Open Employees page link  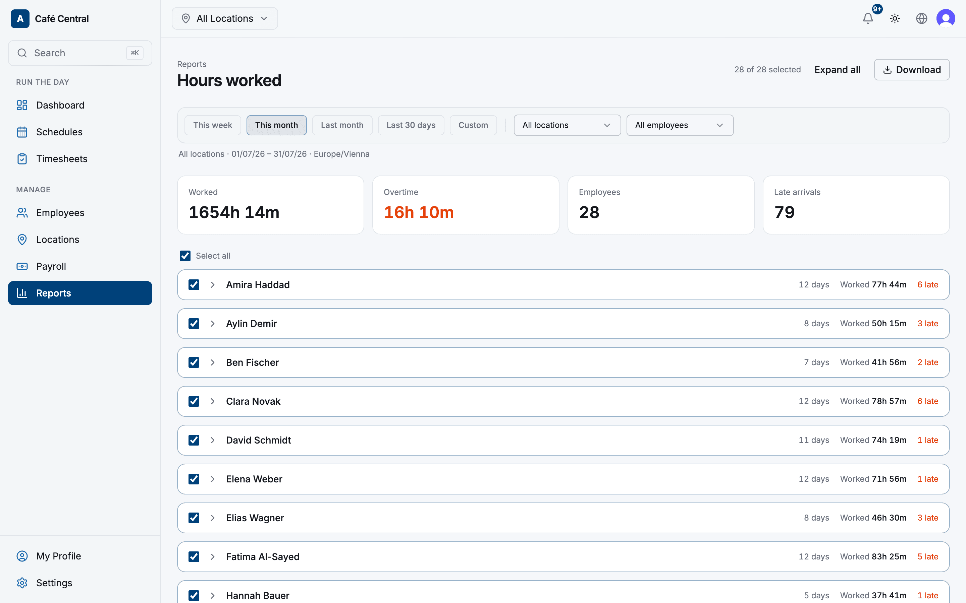click(80, 213)
